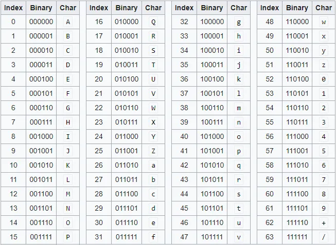This screenshot has height=245, width=336.
Task: Select the char cell 'O'
Action: coord(68,222)
